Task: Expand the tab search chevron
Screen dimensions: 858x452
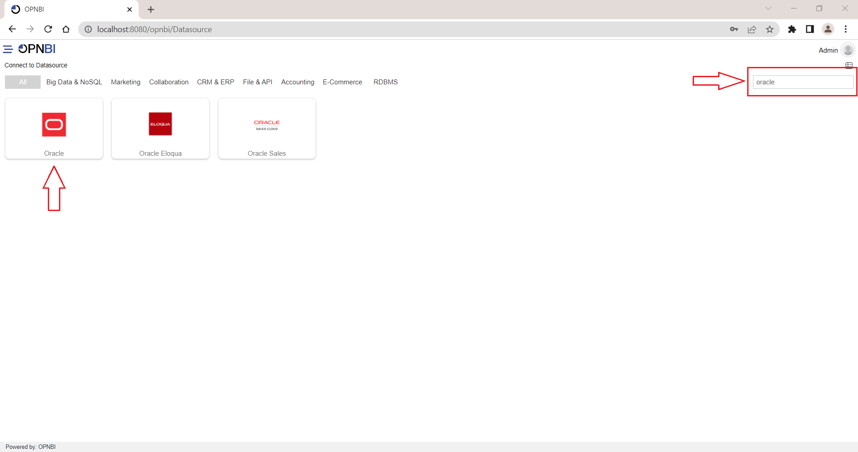Action: click(x=768, y=8)
